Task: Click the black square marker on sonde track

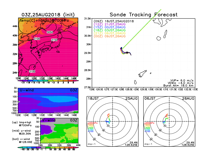Action: click(127, 53)
